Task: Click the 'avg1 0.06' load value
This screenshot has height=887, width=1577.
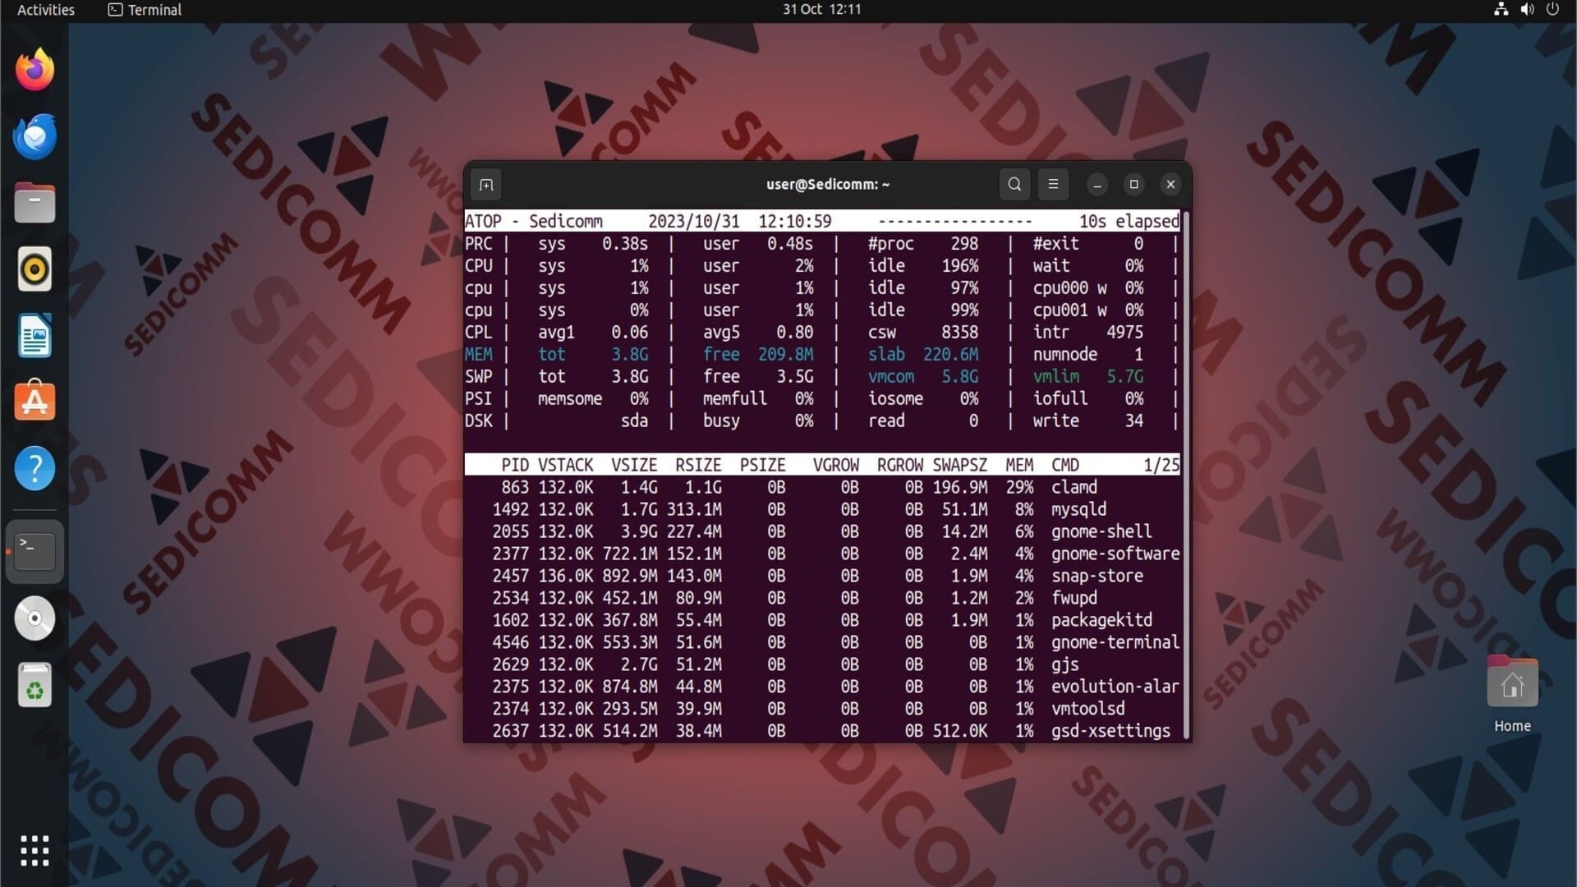Action: point(593,332)
